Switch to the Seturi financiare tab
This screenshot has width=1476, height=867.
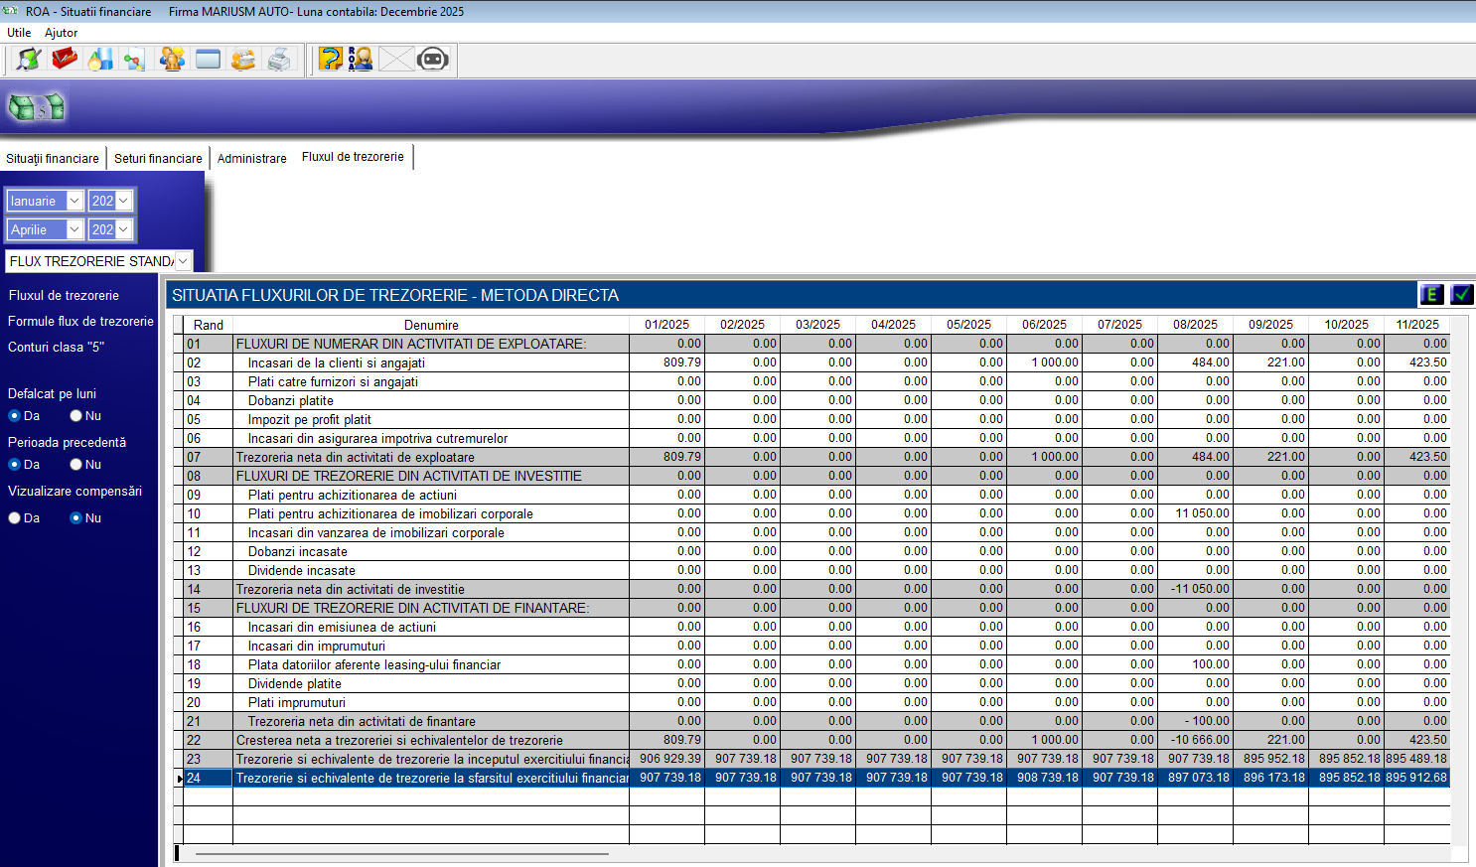coord(158,159)
